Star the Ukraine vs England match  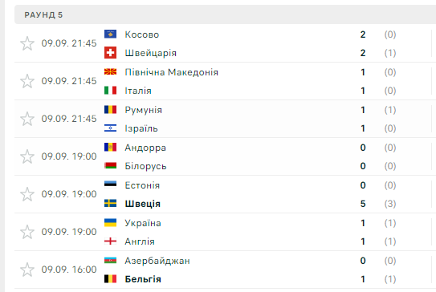click(x=27, y=232)
